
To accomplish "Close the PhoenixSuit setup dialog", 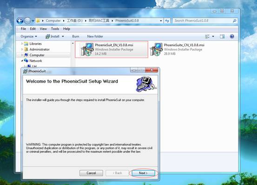I will (152, 70).
